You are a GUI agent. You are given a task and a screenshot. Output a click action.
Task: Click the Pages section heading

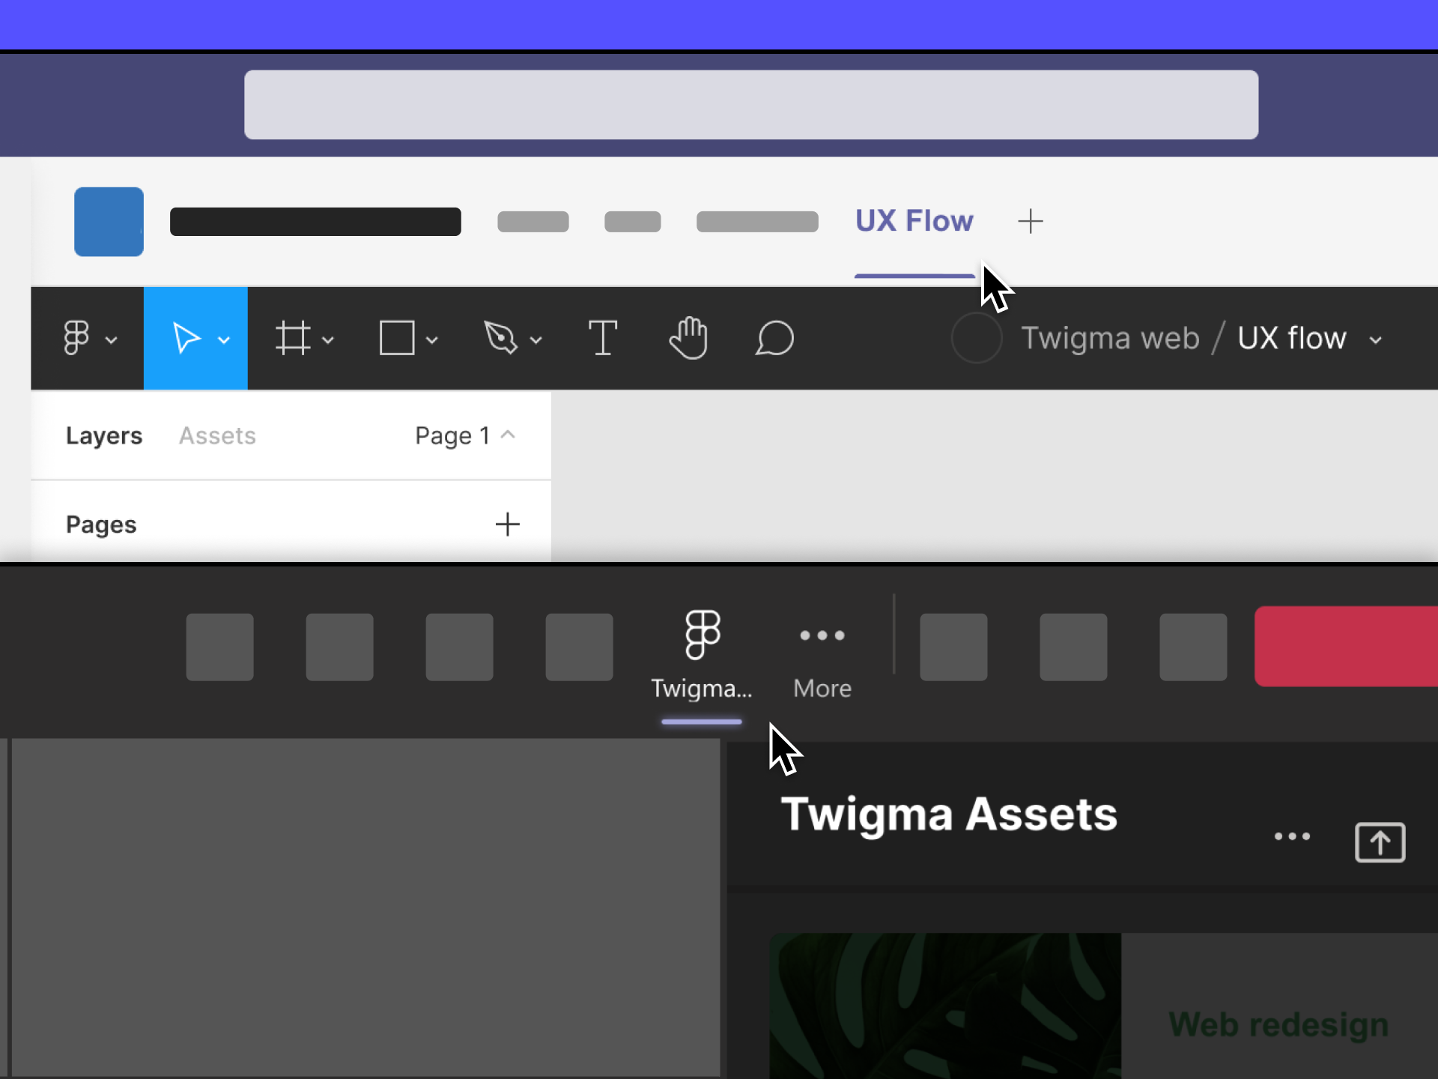coord(101,525)
